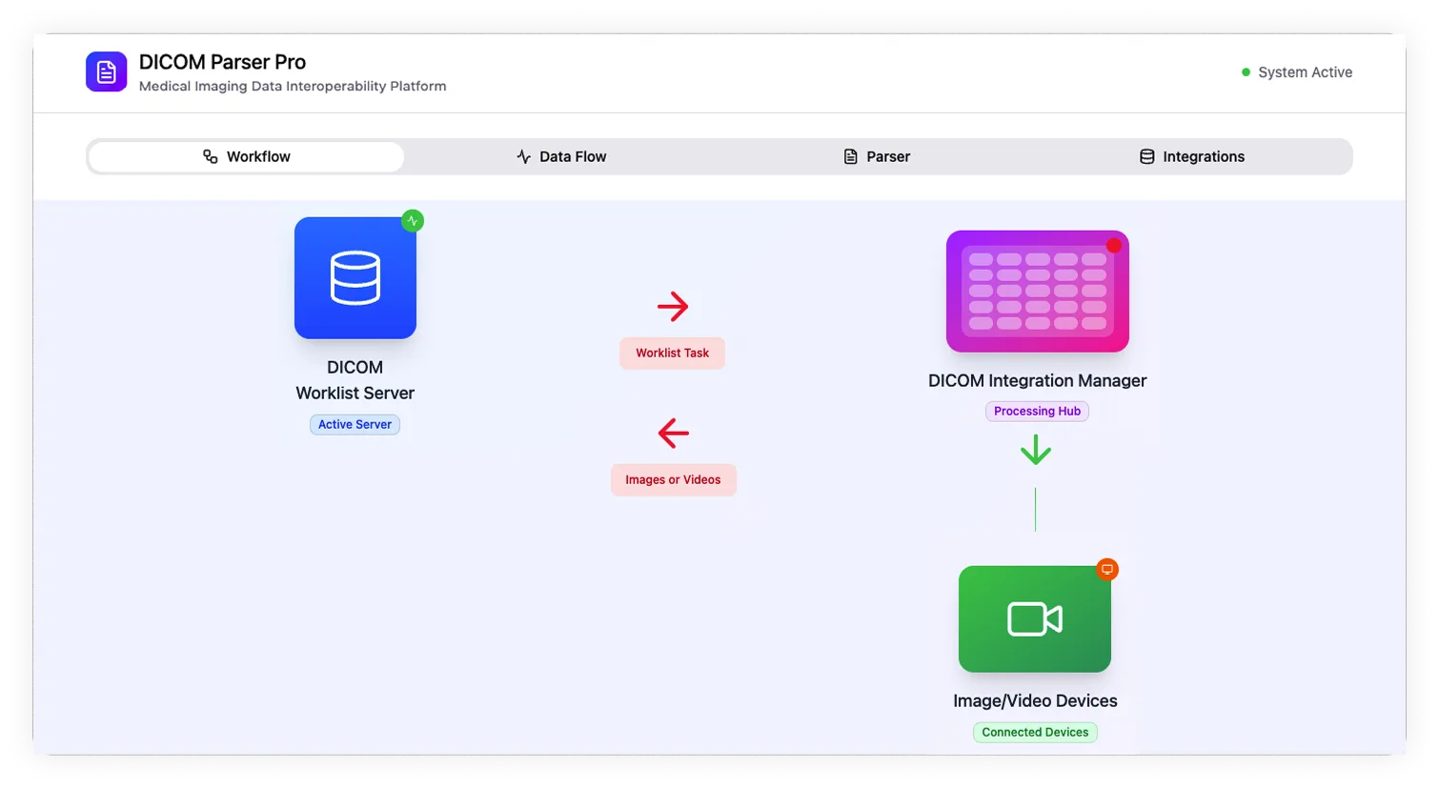The height and width of the screenshot is (788, 1439).
Task: Click the red status dot on Integration Manager
Action: [1113, 246]
